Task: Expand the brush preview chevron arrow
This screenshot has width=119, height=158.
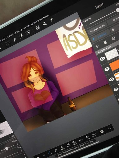Action: (9, 127)
